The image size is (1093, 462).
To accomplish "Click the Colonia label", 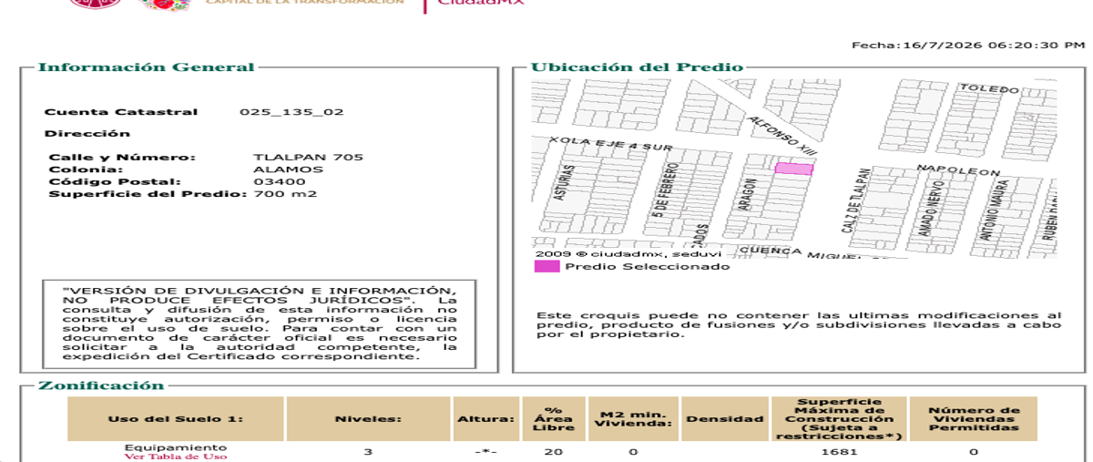I will tap(86, 169).
